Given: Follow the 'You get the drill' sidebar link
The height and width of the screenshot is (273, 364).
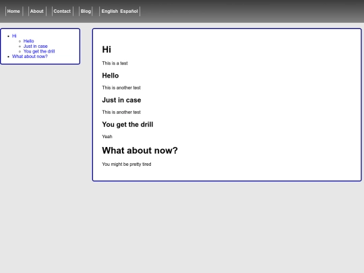Looking at the screenshot, I should click(39, 51).
